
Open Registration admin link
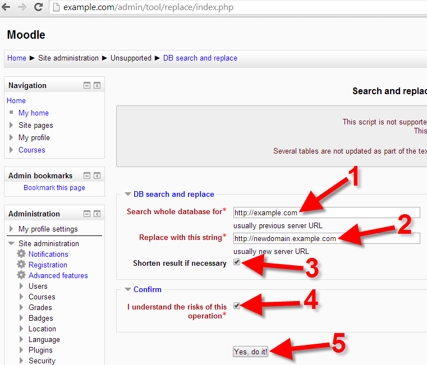[48, 265]
